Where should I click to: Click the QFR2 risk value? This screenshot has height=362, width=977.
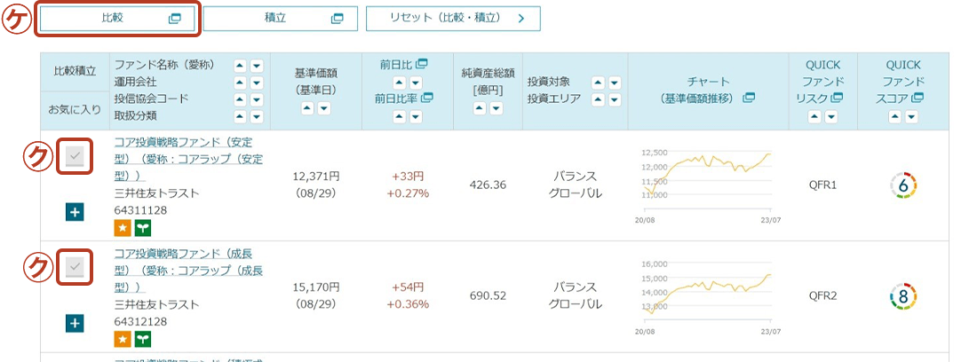pyautogui.click(x=822, y=296)
